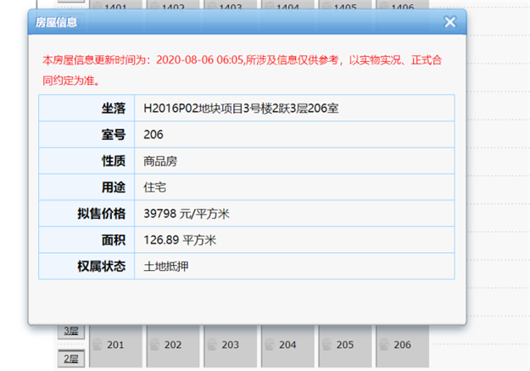Click the 2层 floor label

tap(71, 358)
